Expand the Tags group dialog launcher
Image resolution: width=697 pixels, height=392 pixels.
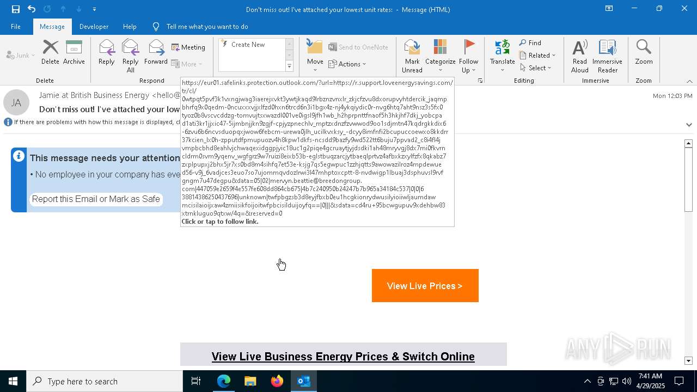pos(480,81)
